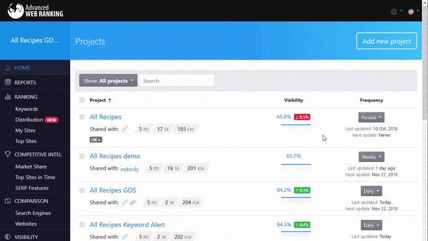Open SERP Features in sidebar
The image size is (428, 241).
click(32, 188)
